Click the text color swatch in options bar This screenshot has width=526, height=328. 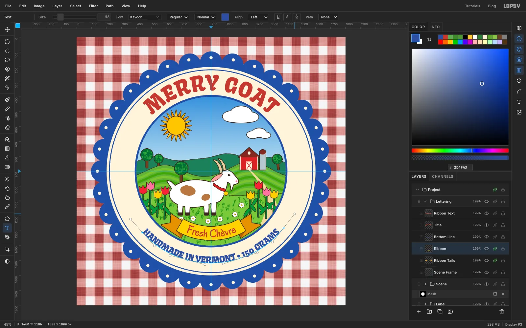pyautogui.click(x=225, y=17)
